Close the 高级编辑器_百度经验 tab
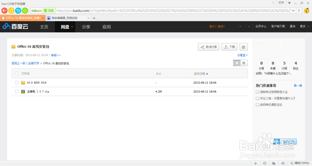Screen dimensions: 312x166 coord(88,18)
